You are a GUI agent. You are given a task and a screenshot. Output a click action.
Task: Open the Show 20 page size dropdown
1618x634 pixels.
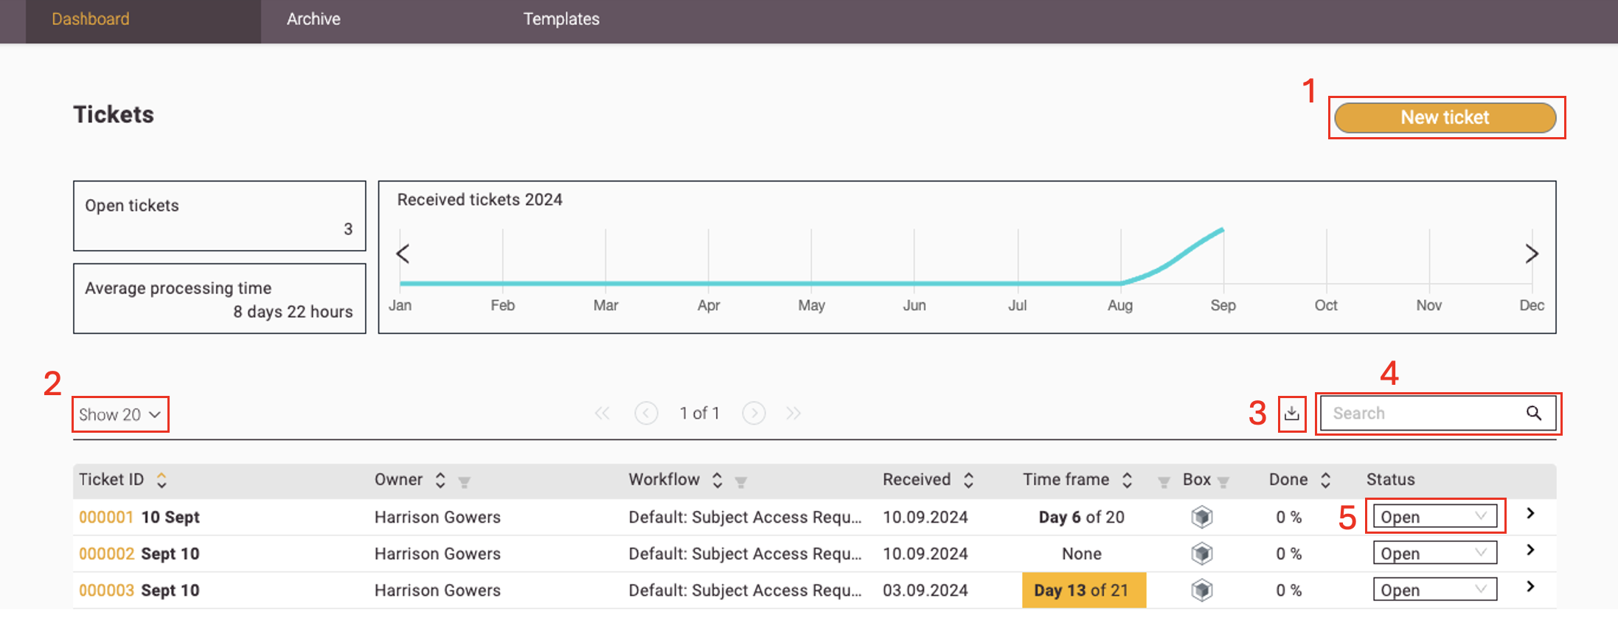coord(120,414)
